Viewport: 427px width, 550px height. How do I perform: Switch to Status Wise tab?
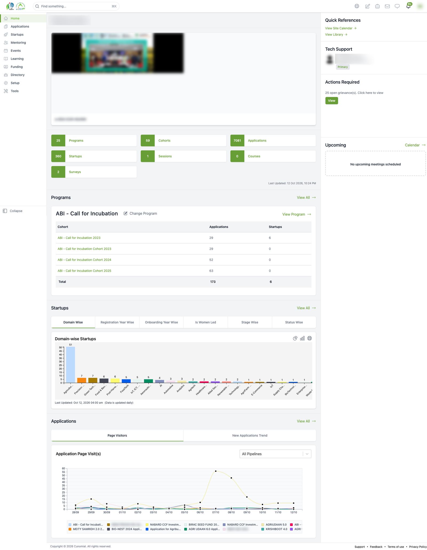point(294,322)
